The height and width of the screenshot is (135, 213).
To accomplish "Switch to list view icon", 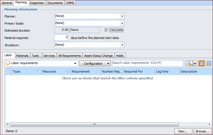I will (x=202, y=64).
